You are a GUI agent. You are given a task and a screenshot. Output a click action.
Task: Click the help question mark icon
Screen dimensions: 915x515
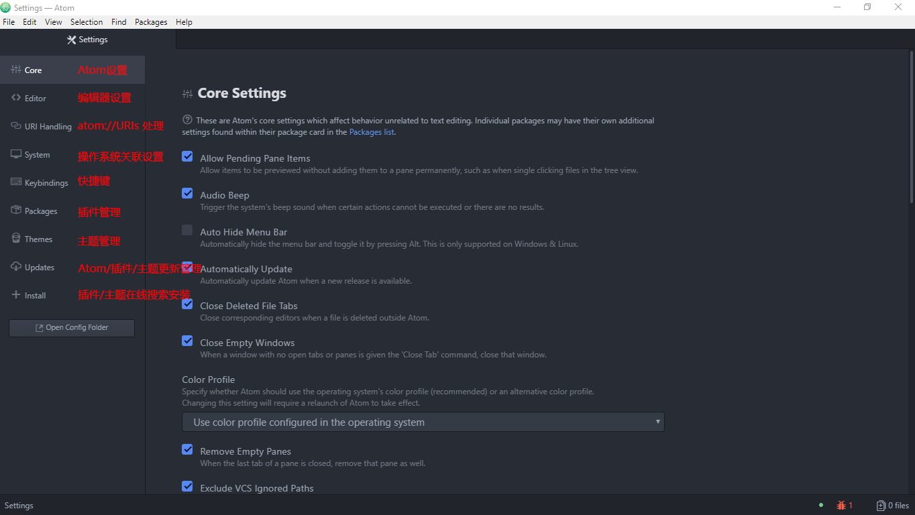click(187, 121)
